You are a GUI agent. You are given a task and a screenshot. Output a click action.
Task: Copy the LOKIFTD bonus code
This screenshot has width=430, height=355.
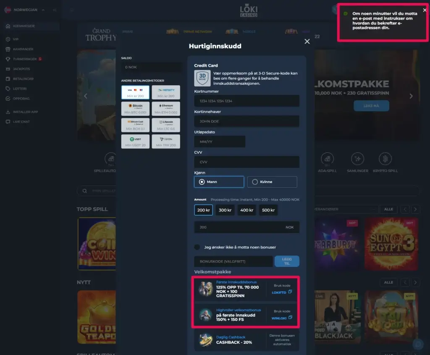tap(290, 292)
